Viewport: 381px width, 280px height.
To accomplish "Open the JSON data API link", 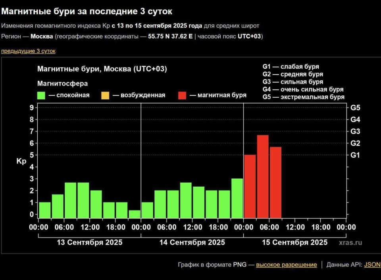I will (372, 265).
